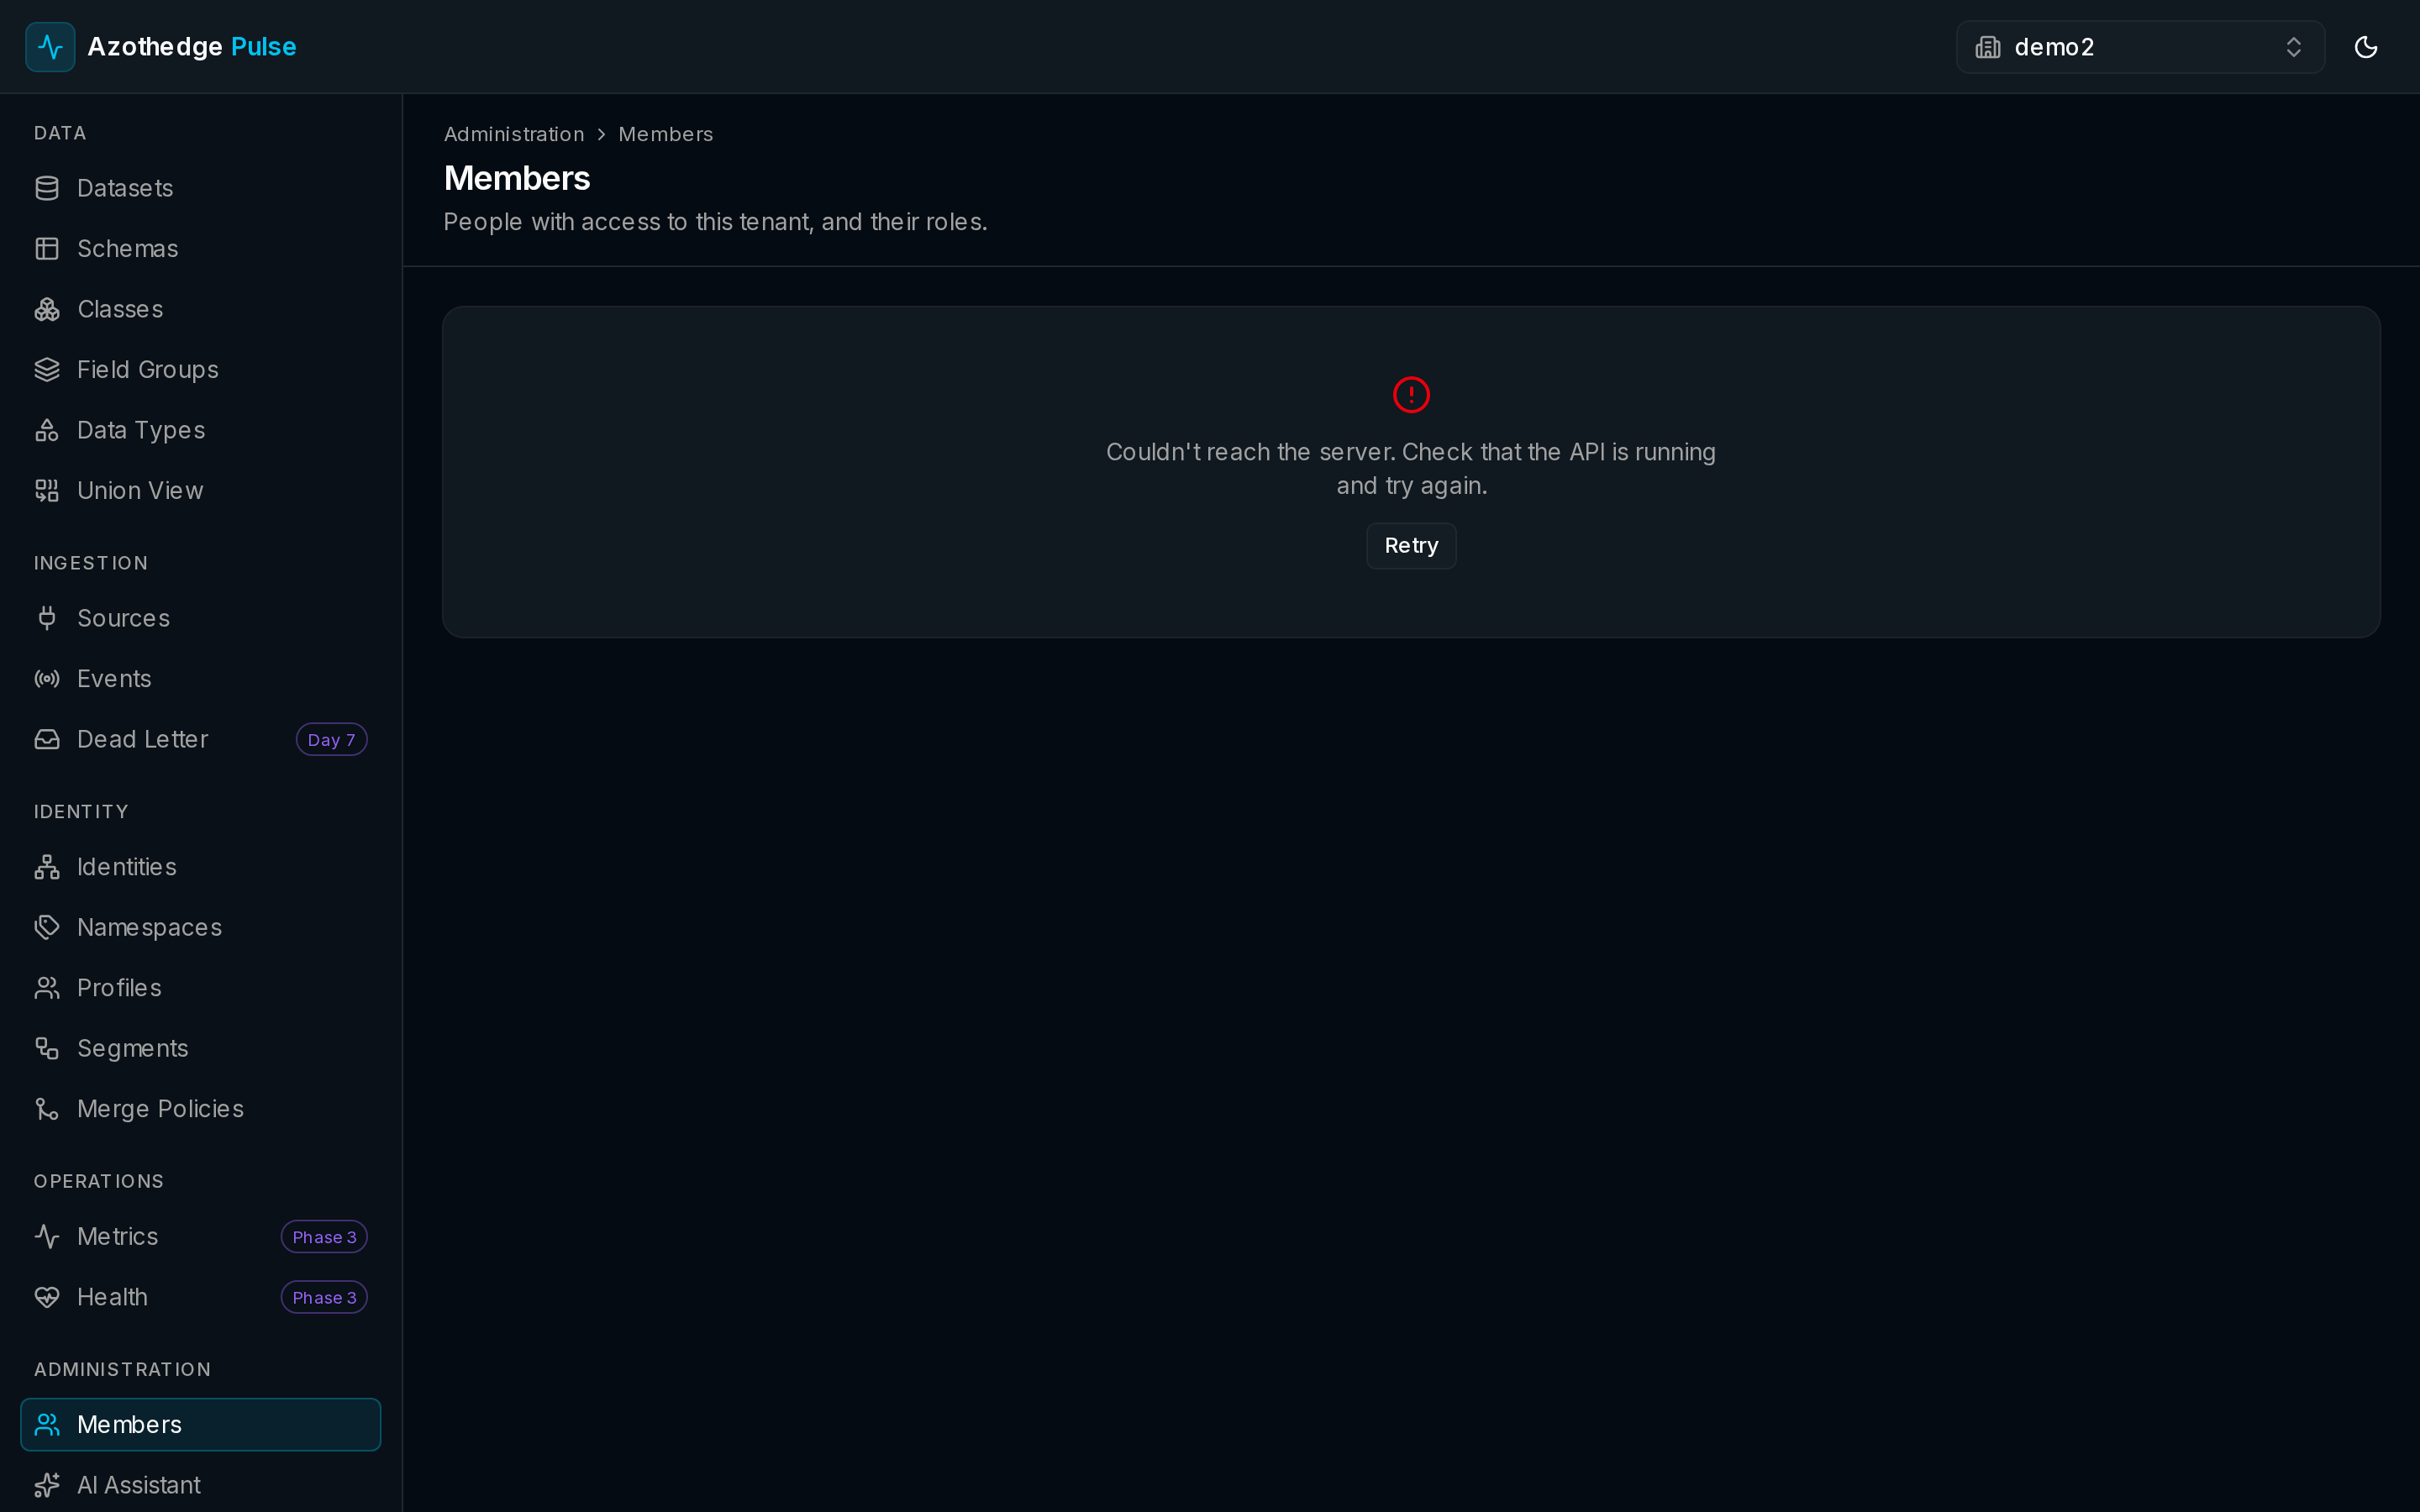Image resolution: width=2420 pixels, height=1512 pixels.
Task: Click the building icon in tenant selector
Action: click(x=1988, y=47)
